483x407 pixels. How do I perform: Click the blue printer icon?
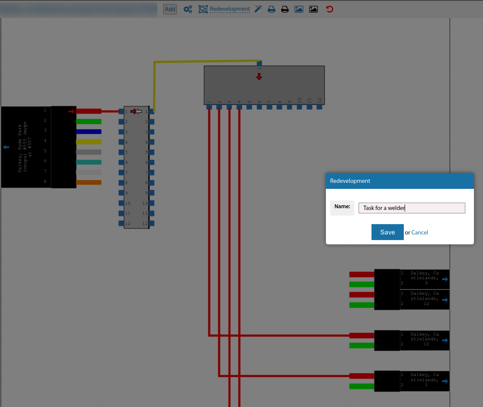(x=272, y=9)
